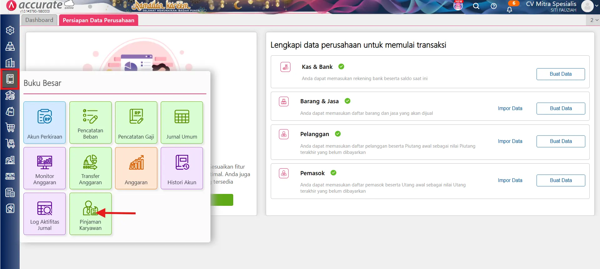Open the cashier register sidebar module
The image size is (600, 269).
click(10, 46)
